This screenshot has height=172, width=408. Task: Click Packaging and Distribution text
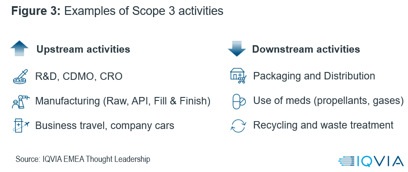pyautogui.click(x=314, y=76)
